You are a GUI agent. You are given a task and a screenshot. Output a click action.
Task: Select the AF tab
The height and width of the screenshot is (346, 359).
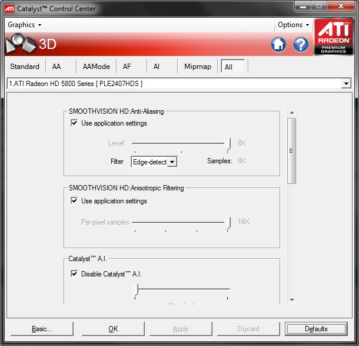(127, 67)
